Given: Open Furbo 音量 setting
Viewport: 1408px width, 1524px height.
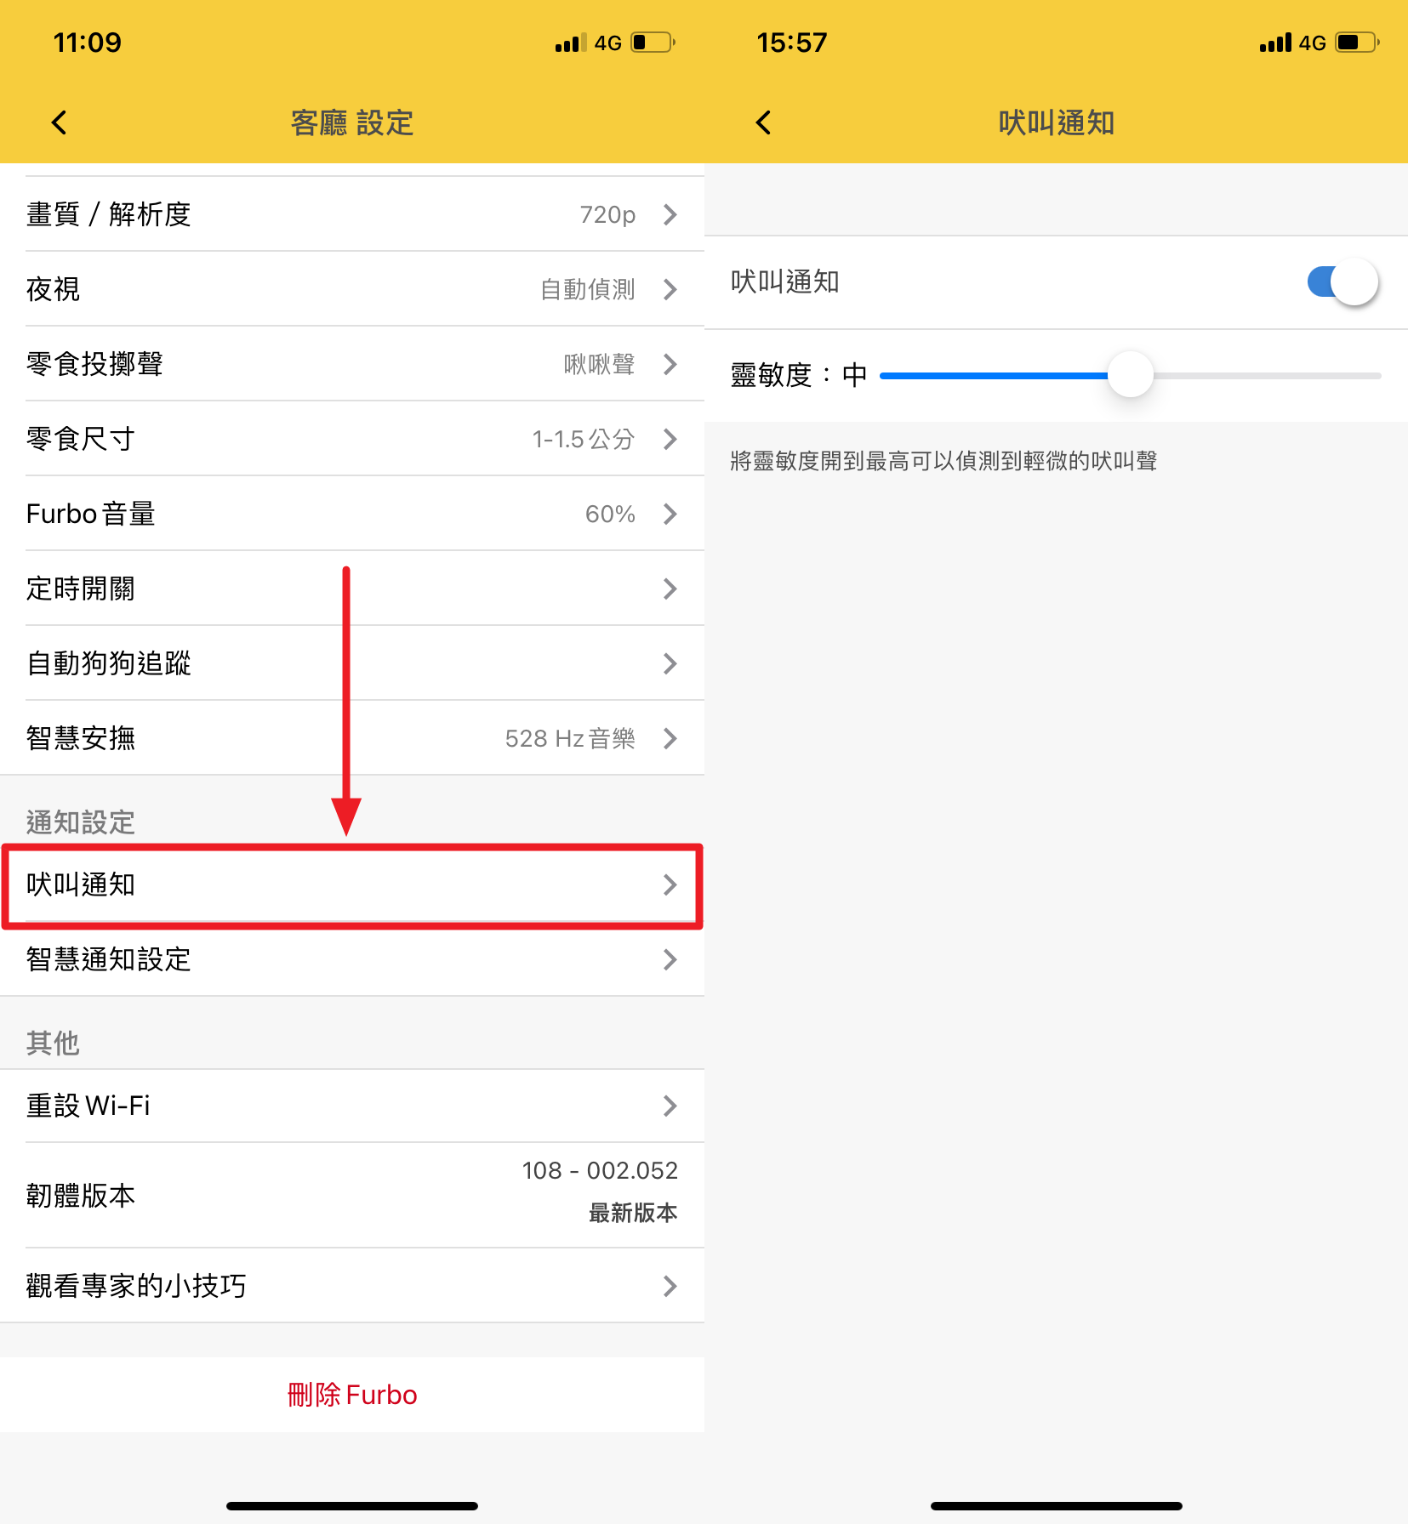Looking at the screenshot, I should click(x=352, y=514).
